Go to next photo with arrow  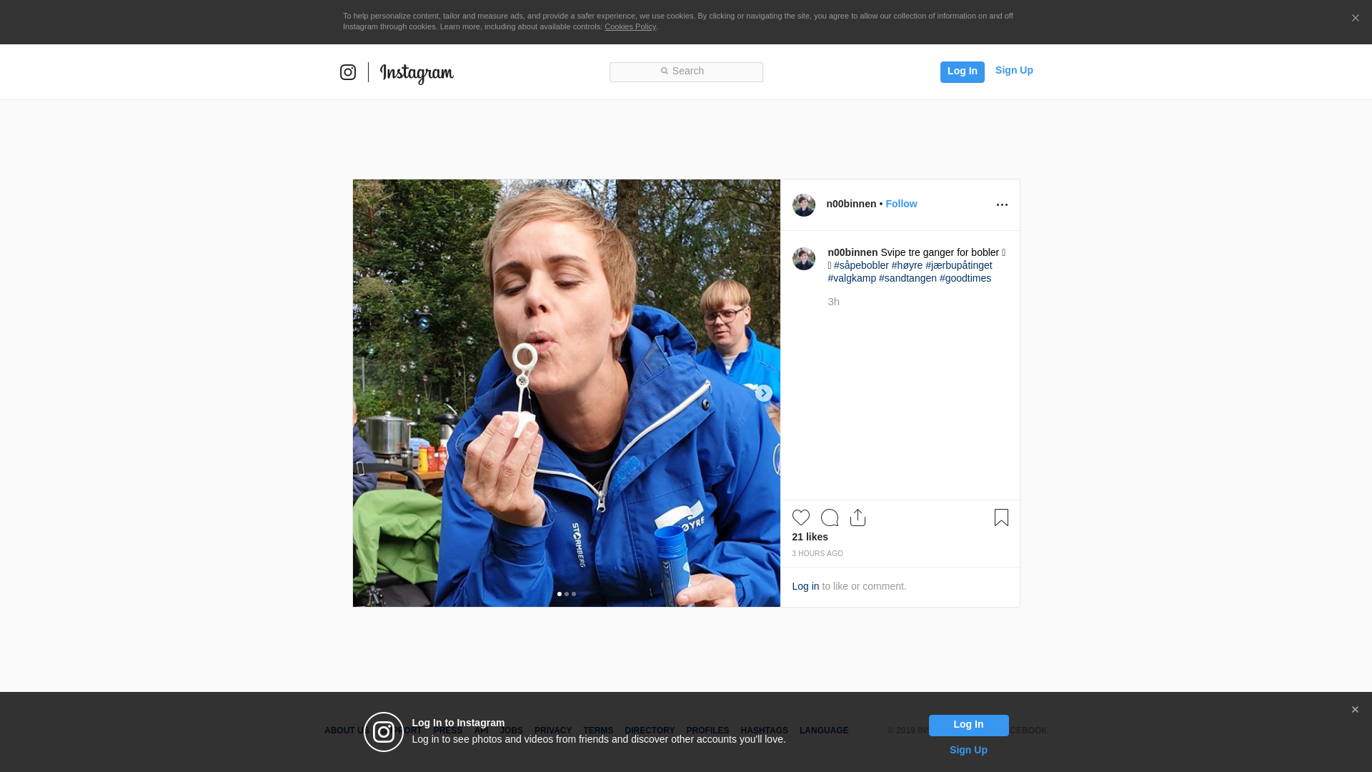[x=763, y=393]
